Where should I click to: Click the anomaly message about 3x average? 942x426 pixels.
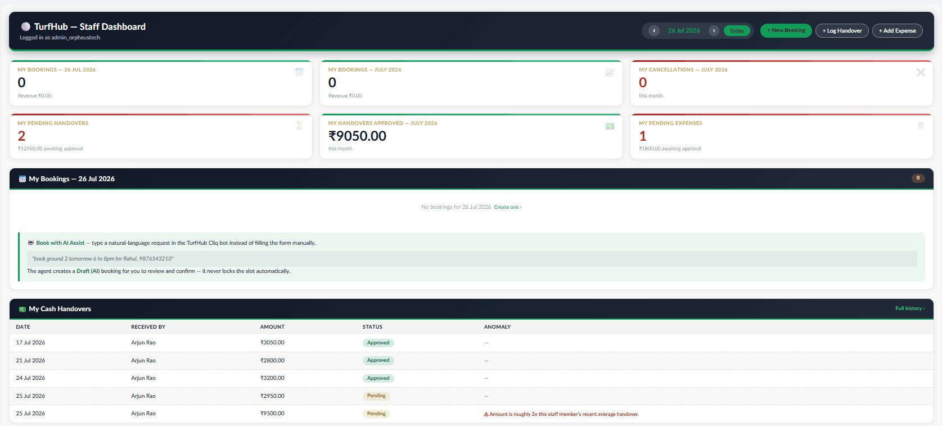564,414
